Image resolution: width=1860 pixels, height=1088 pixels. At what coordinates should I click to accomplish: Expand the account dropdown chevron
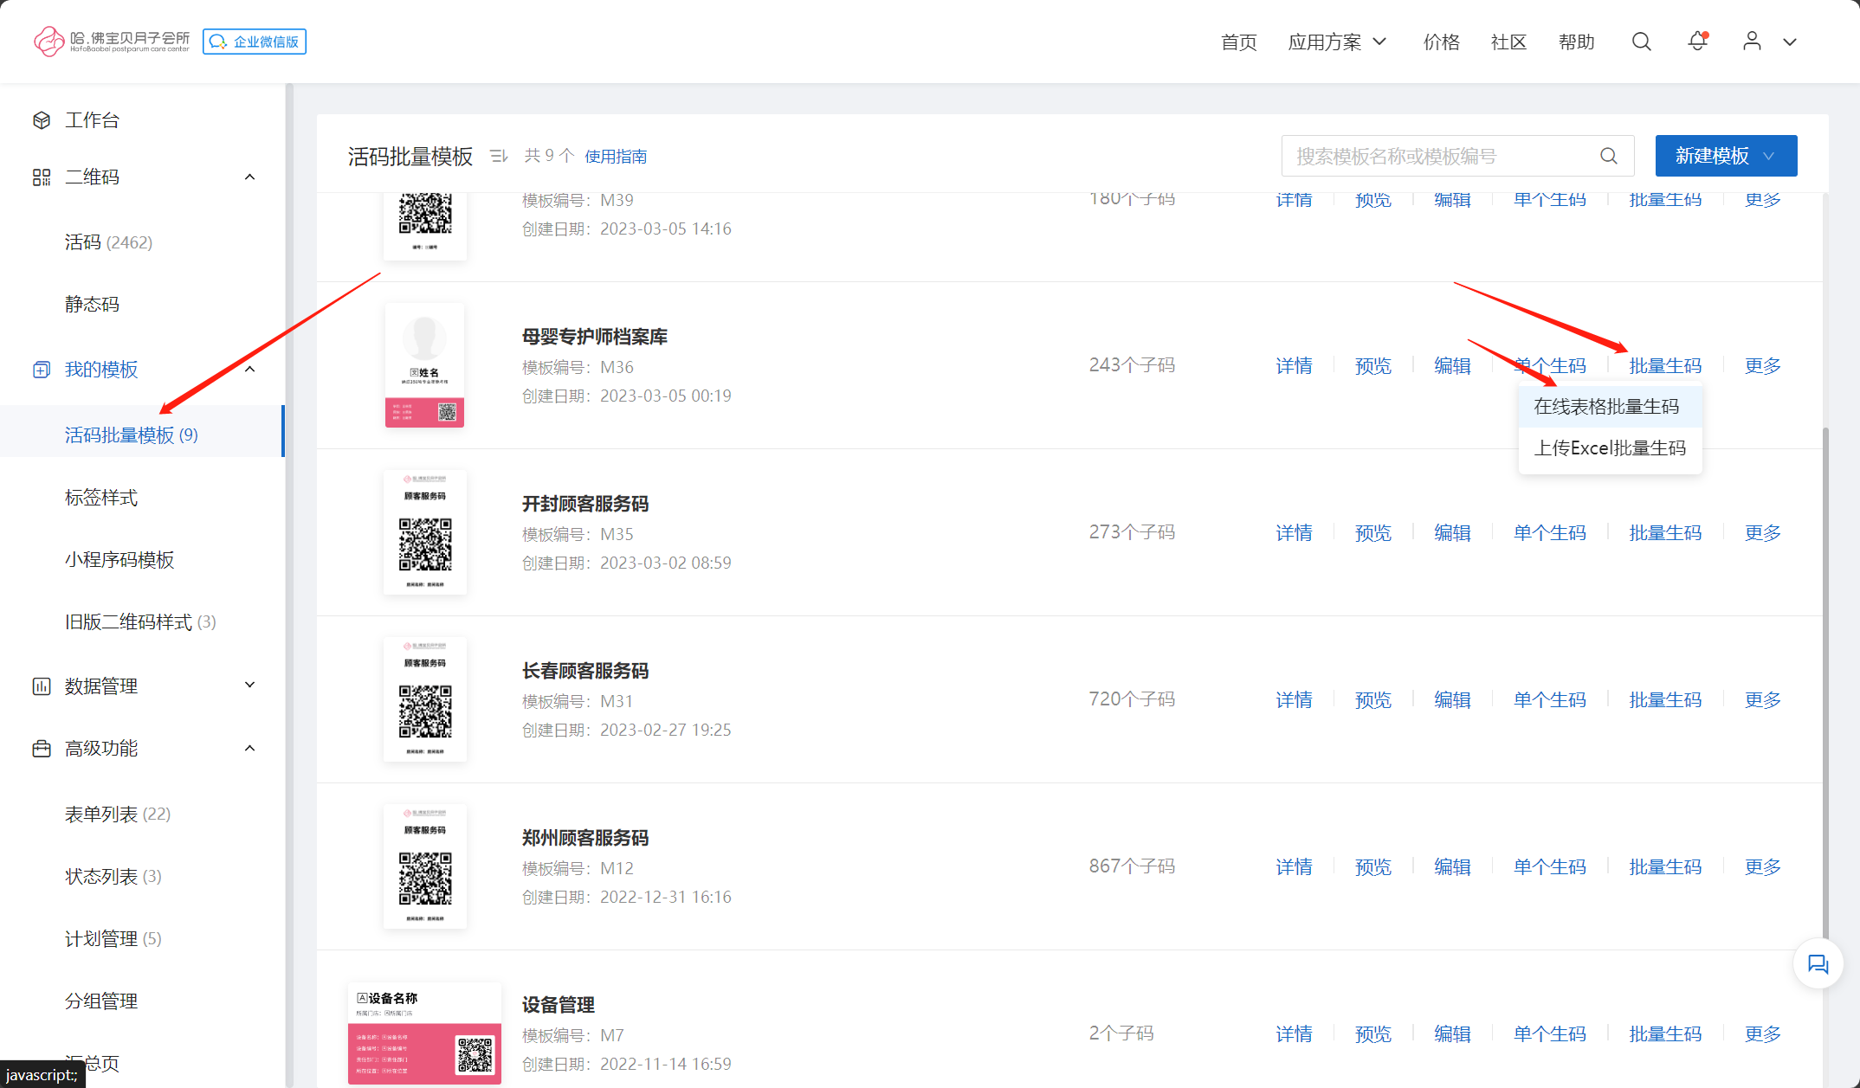click(1790, 42)
